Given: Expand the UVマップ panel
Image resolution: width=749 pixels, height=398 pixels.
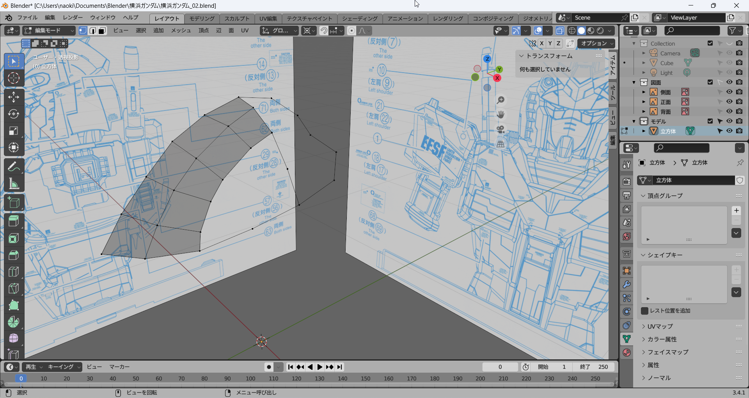Looking at the screenshot, I should pos(660,326).
